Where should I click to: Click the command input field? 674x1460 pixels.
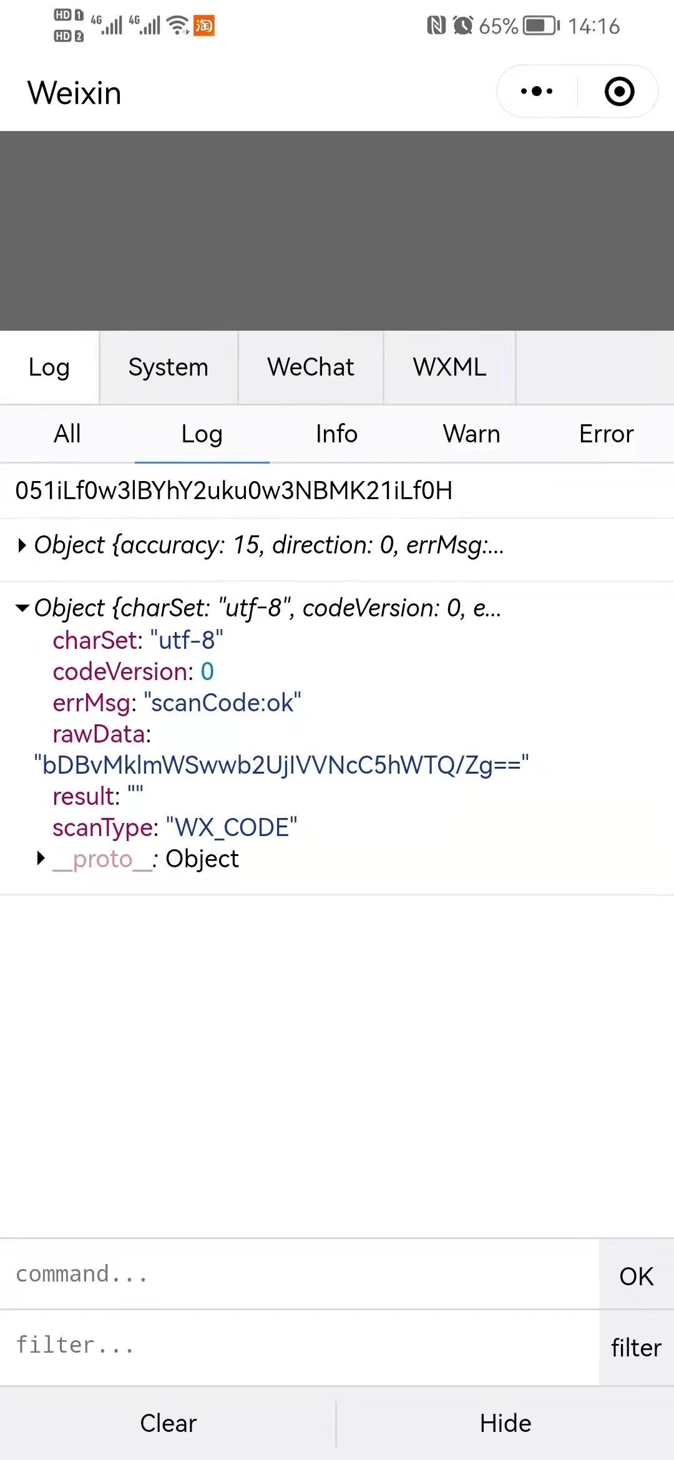point(300,1274)
